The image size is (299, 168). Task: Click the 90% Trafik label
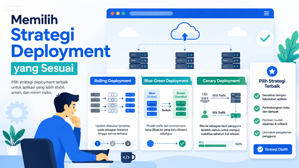click(x=219, y=95)
